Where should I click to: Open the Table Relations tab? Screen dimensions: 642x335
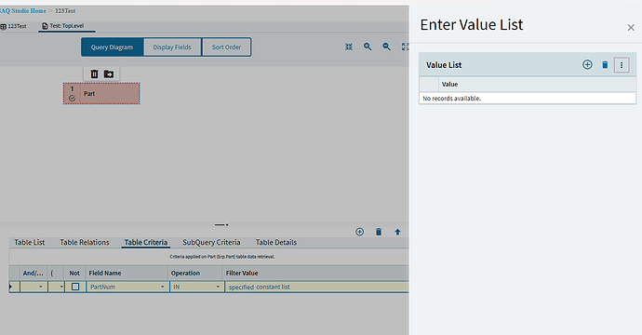85,243
